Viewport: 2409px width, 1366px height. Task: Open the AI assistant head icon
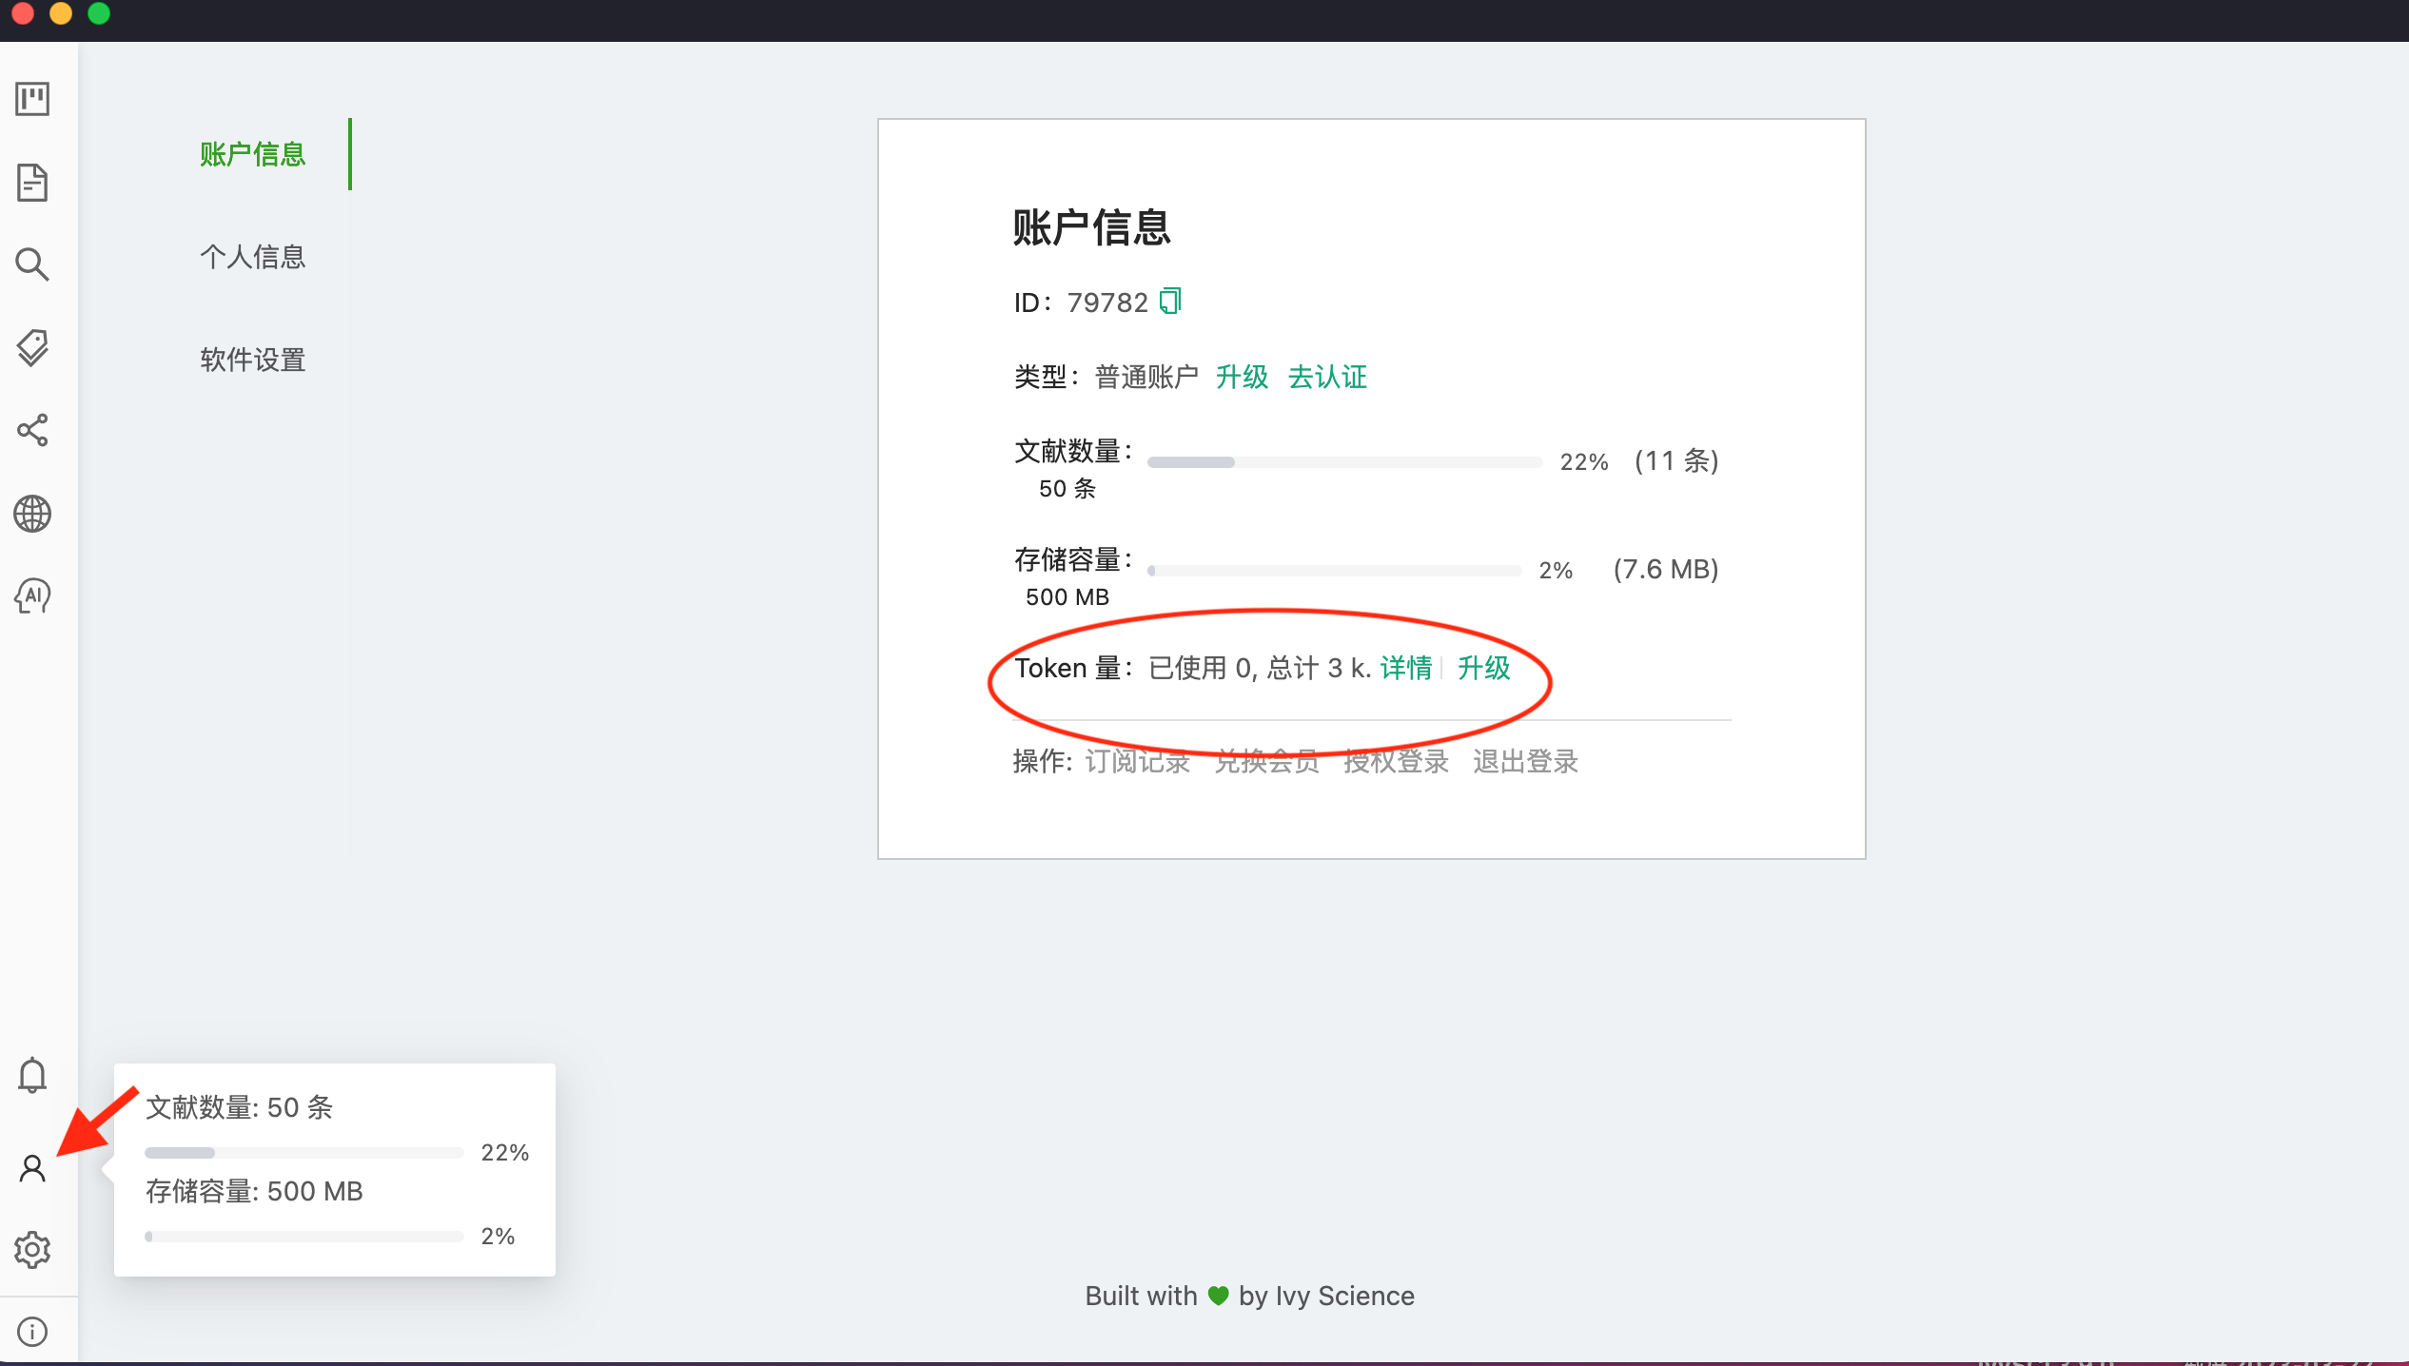[x=32, y=596]
